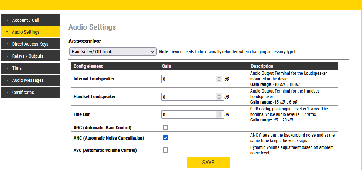Click the Line Out gain field
The image size is (362, 170).
(189, 114)
